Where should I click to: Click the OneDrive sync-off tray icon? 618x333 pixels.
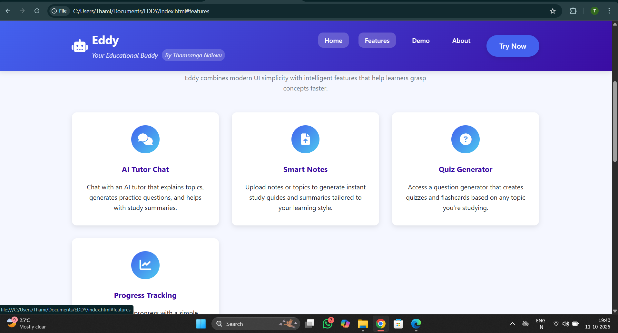525,324
